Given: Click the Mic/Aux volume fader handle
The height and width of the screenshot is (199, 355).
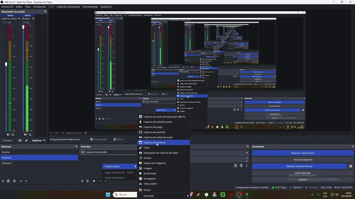Looking at the screenshot, I should point(23,27).
